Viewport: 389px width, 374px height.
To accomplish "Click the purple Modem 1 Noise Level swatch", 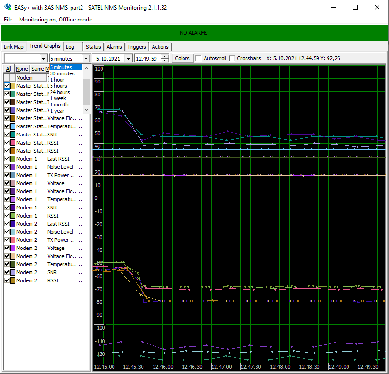I will click(13, 167).
